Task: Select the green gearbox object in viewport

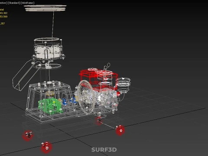Action: 50,106
